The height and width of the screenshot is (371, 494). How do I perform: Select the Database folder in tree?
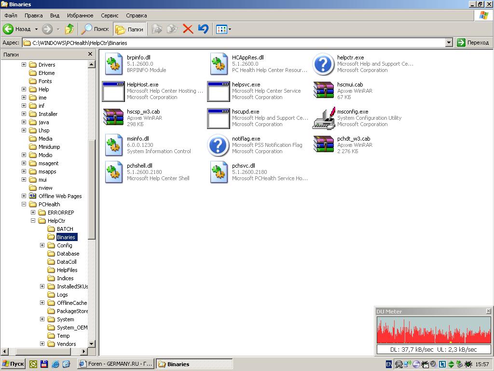click(68, 254)
